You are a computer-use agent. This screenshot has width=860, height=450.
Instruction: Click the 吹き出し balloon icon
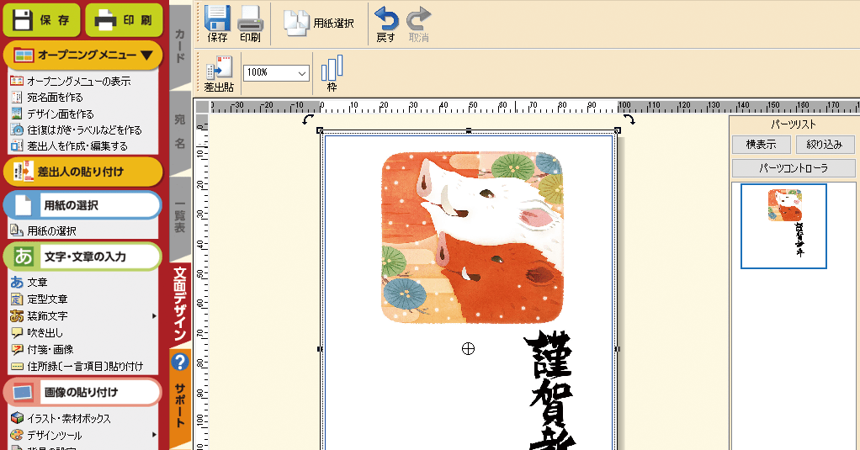[x=17, y=333]
